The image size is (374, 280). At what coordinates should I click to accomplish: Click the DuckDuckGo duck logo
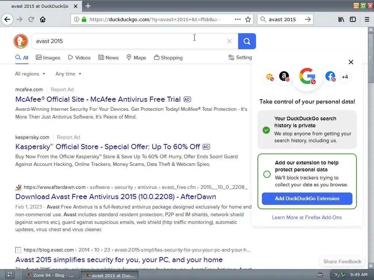click(21, 41)
